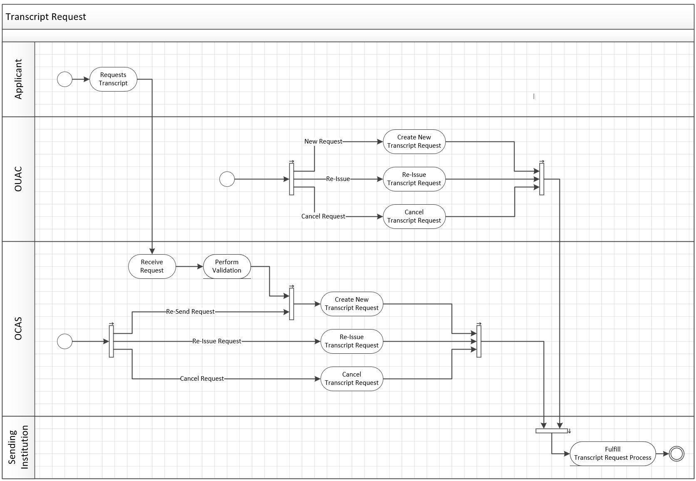The height and width of the screenshot is (481, 696).
Task: Select the final node after Fulfill process
Action: coord(676,454)
